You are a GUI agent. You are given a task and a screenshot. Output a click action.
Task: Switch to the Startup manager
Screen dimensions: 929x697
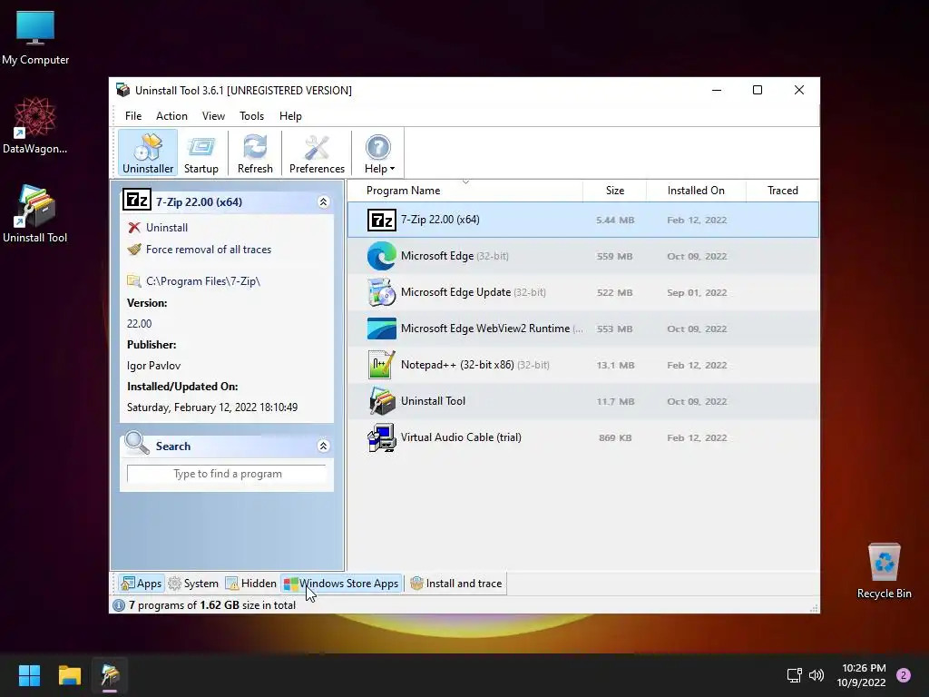tap(200, 152)
